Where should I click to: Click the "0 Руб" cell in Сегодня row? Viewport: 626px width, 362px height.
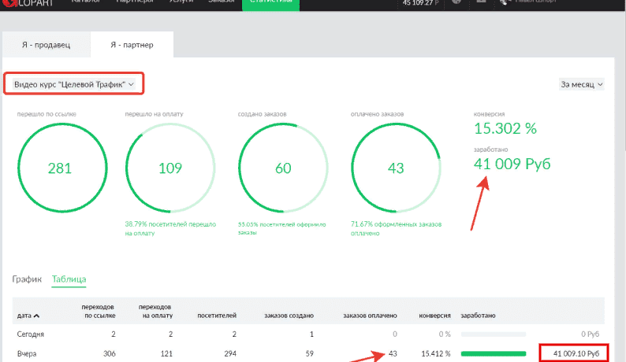click(590, 334)
